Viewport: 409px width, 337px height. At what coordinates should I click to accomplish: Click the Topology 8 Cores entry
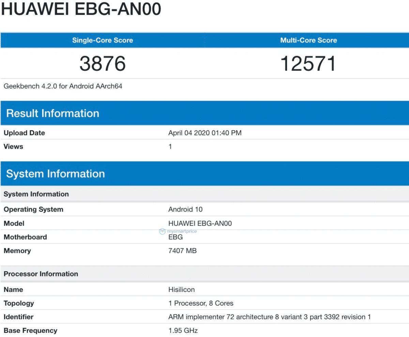[200, 303]
